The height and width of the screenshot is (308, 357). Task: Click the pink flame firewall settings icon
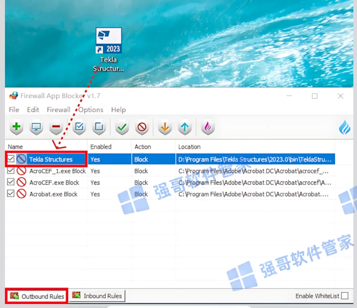[208, 127]
